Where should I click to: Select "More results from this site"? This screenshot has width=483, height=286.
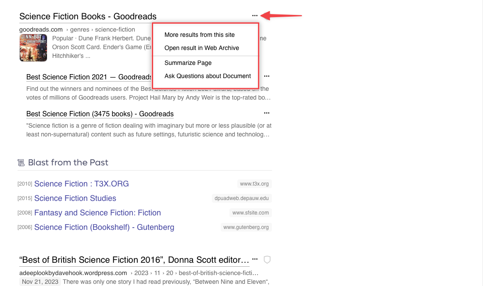pyautogui.click(x=199, y=35)
